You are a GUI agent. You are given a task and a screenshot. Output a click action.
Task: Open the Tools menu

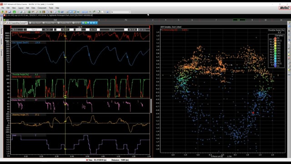[51, 8]
